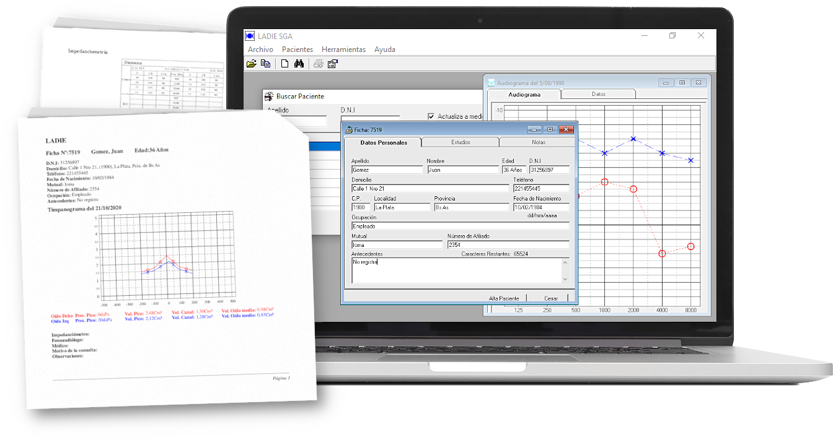Viewport: 833px width, 440px height.
Task: Click the Número de Afiliado field 2354
Action: (x=508, y=244)
